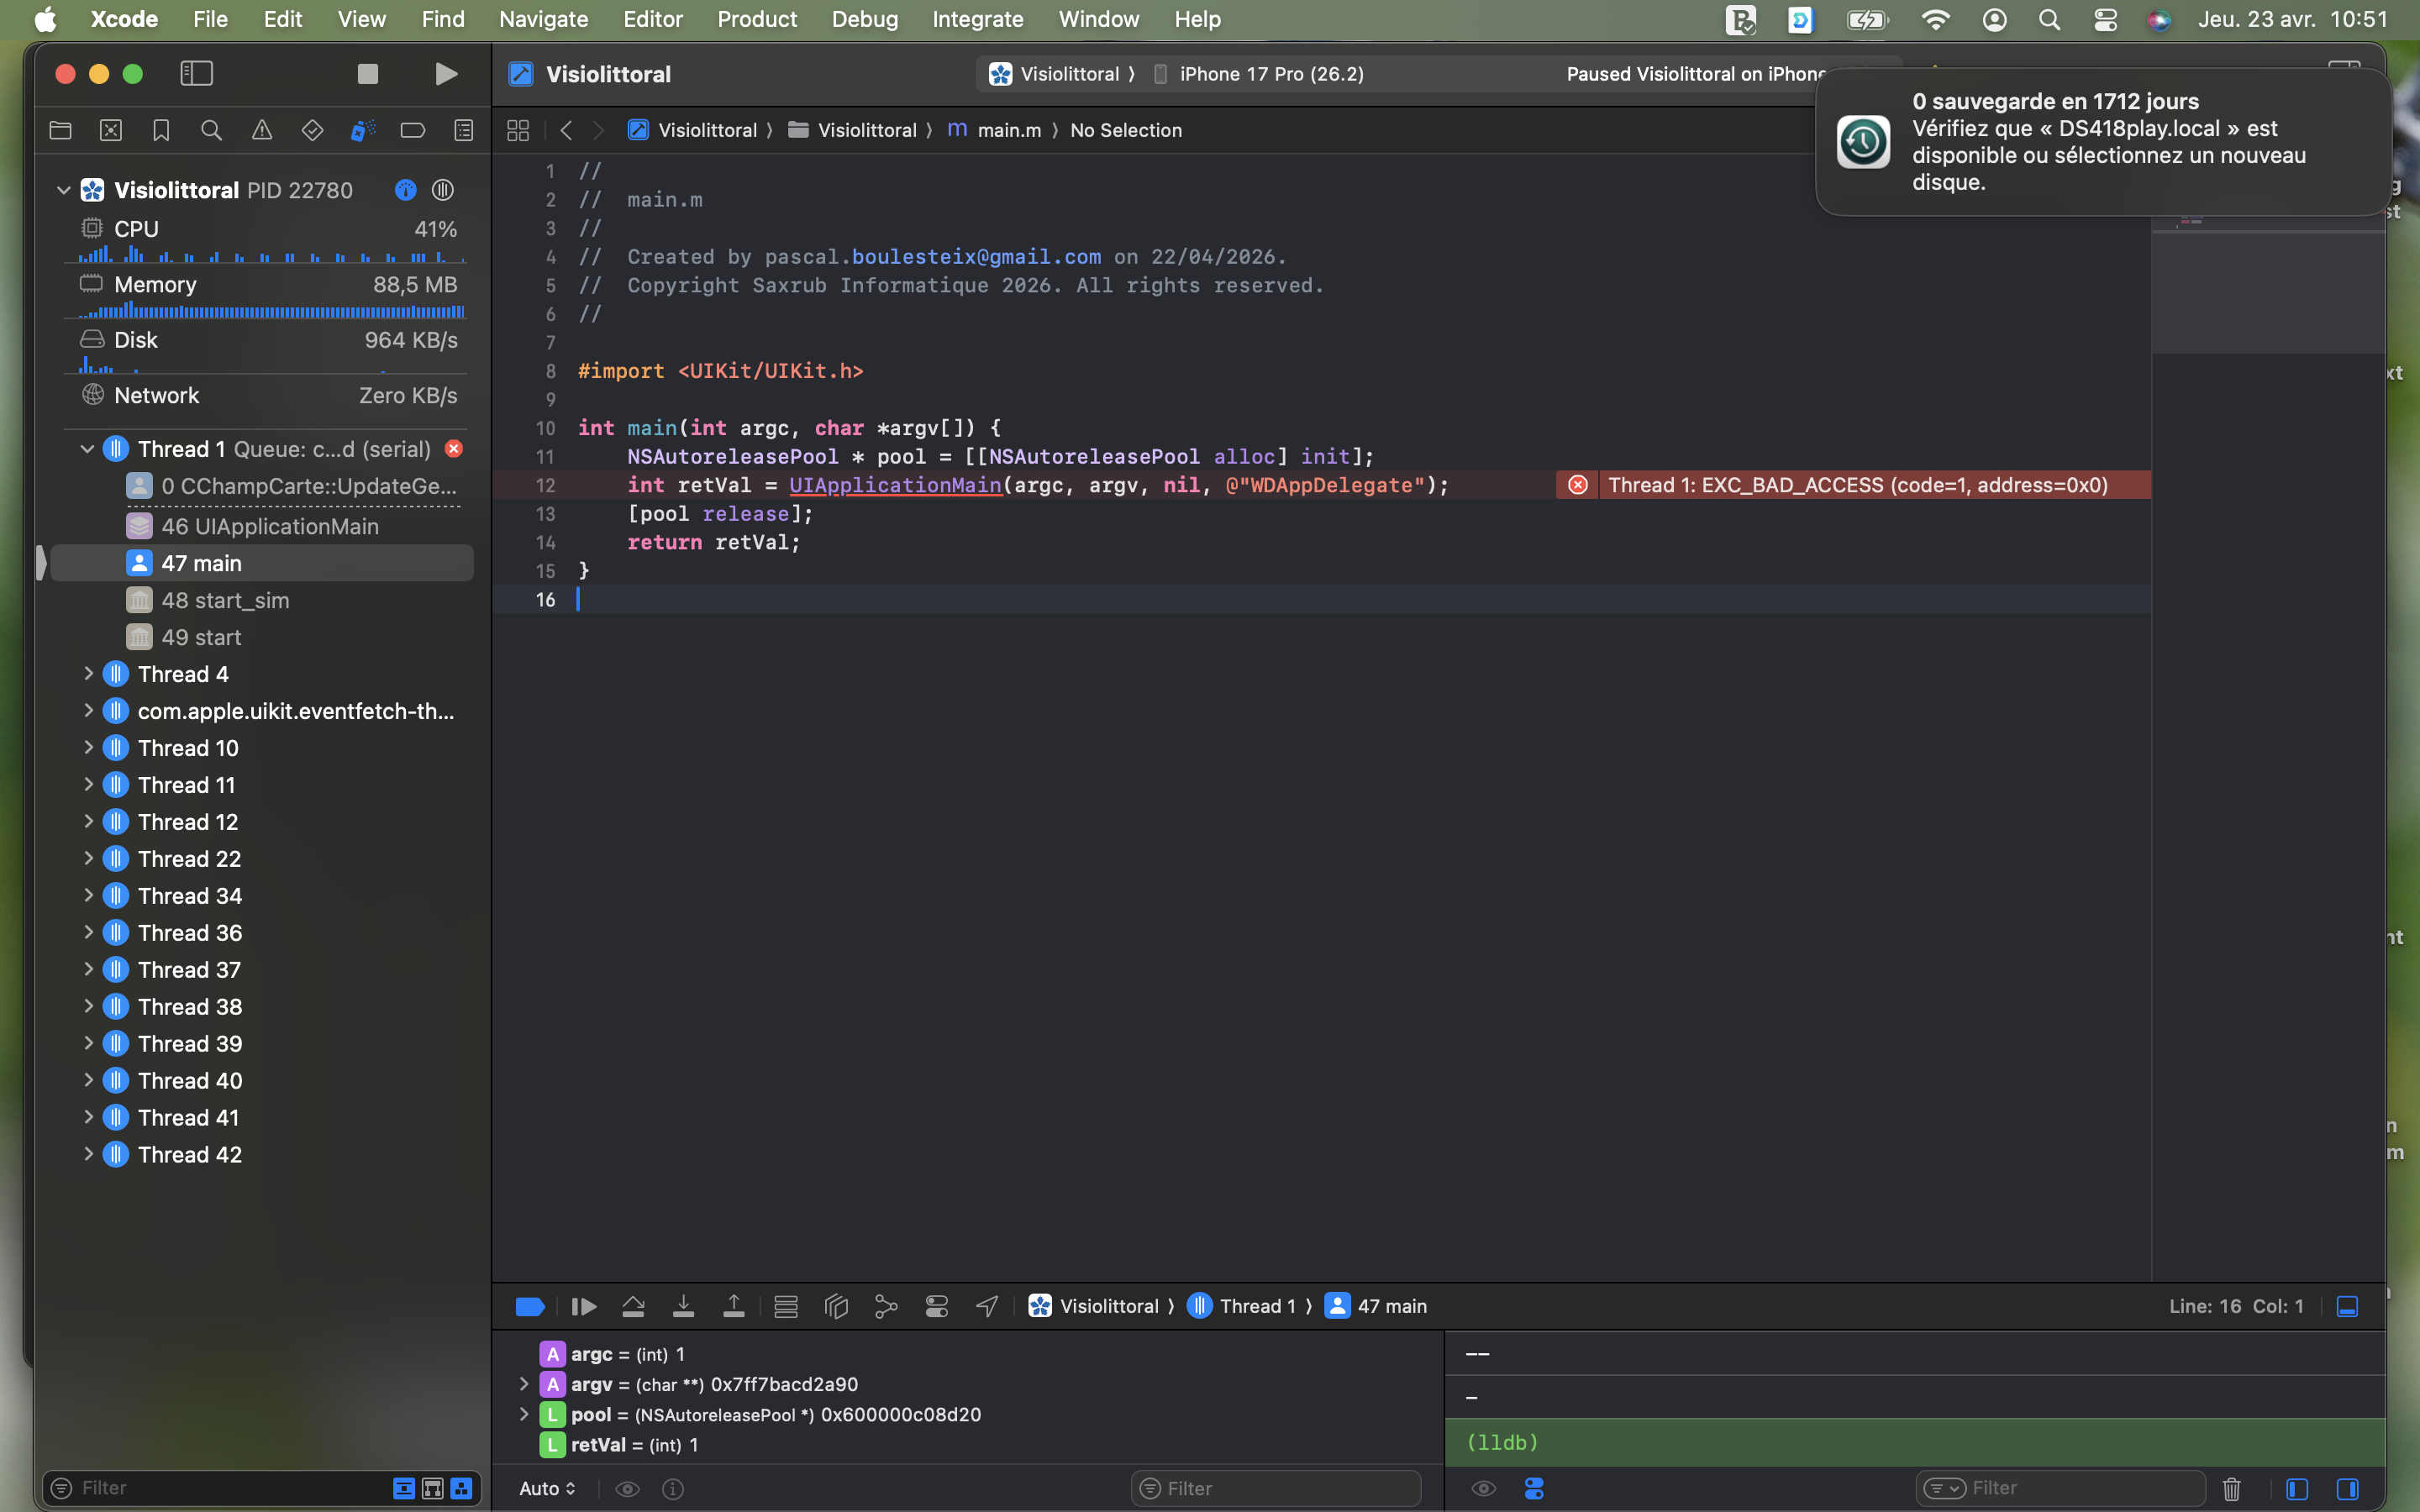Select the 46 UIApplicationMain stack frame
The image size is (2420, 1512).
coord(269,526)
